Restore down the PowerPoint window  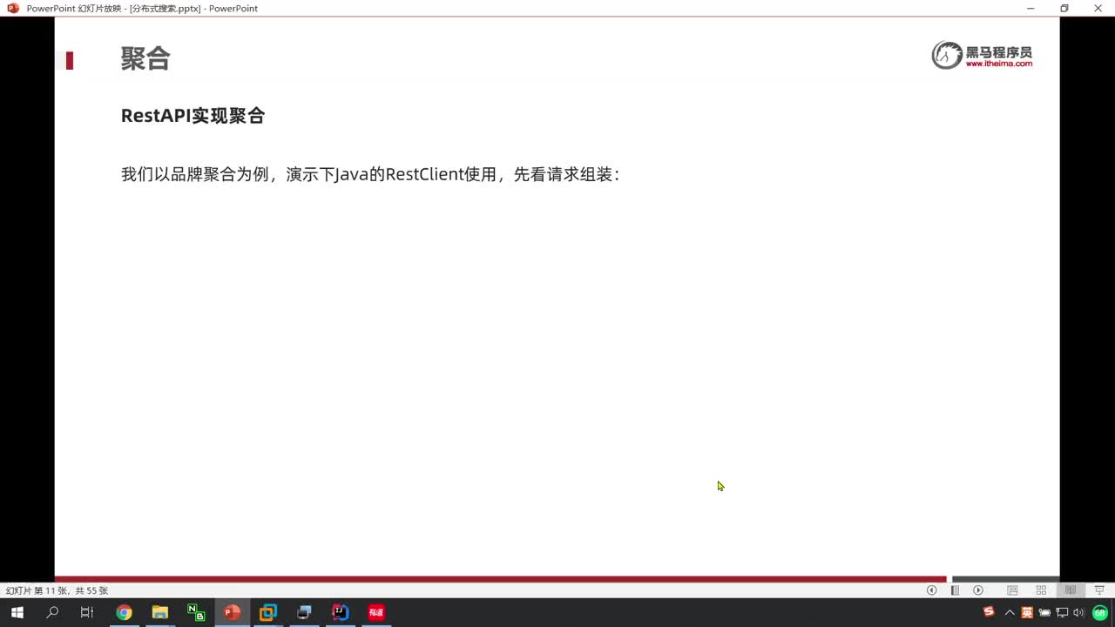pos(1064,8)
